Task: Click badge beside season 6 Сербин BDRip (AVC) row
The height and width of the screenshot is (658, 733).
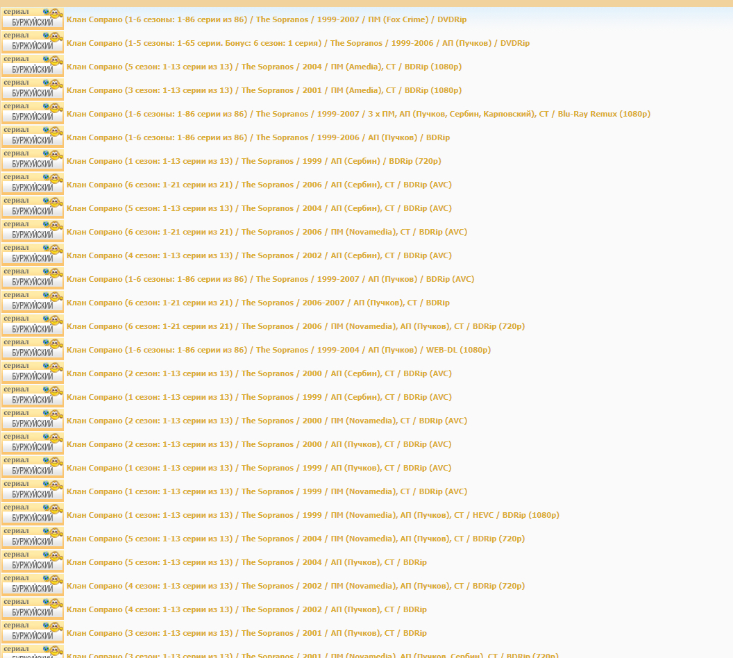Action: (32, 184)
